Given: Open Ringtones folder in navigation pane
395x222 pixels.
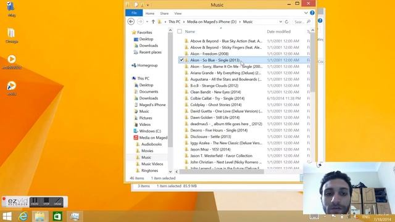Looking at the screenshot, I should point(149,170).
